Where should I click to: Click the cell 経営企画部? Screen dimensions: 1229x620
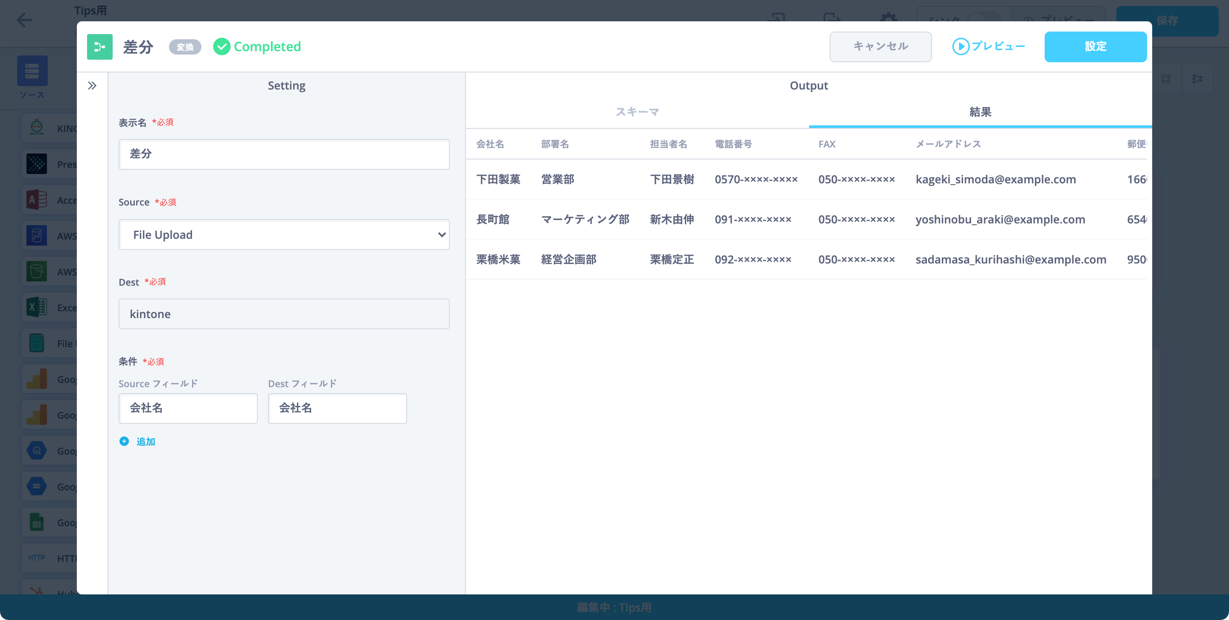(x=569, y=259)
